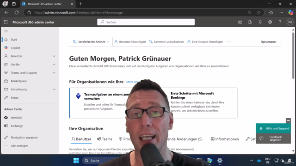The width and height of the screenshot is (296, 166).
Task: Open the document/what's new icon in header
Action: point(250,22)
